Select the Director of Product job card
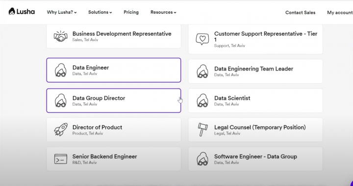The height and width of the screenshot is (186, 353). [x=114, y=130]
